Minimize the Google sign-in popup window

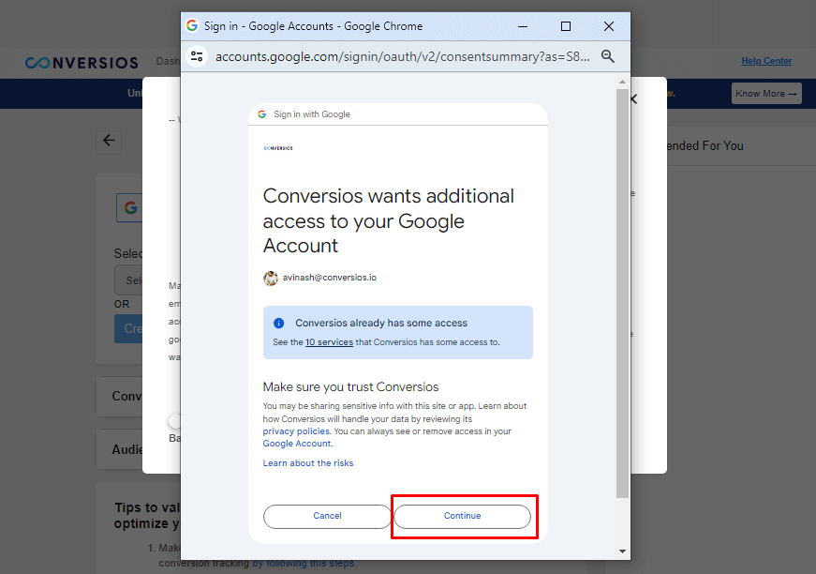pos(523,26)
